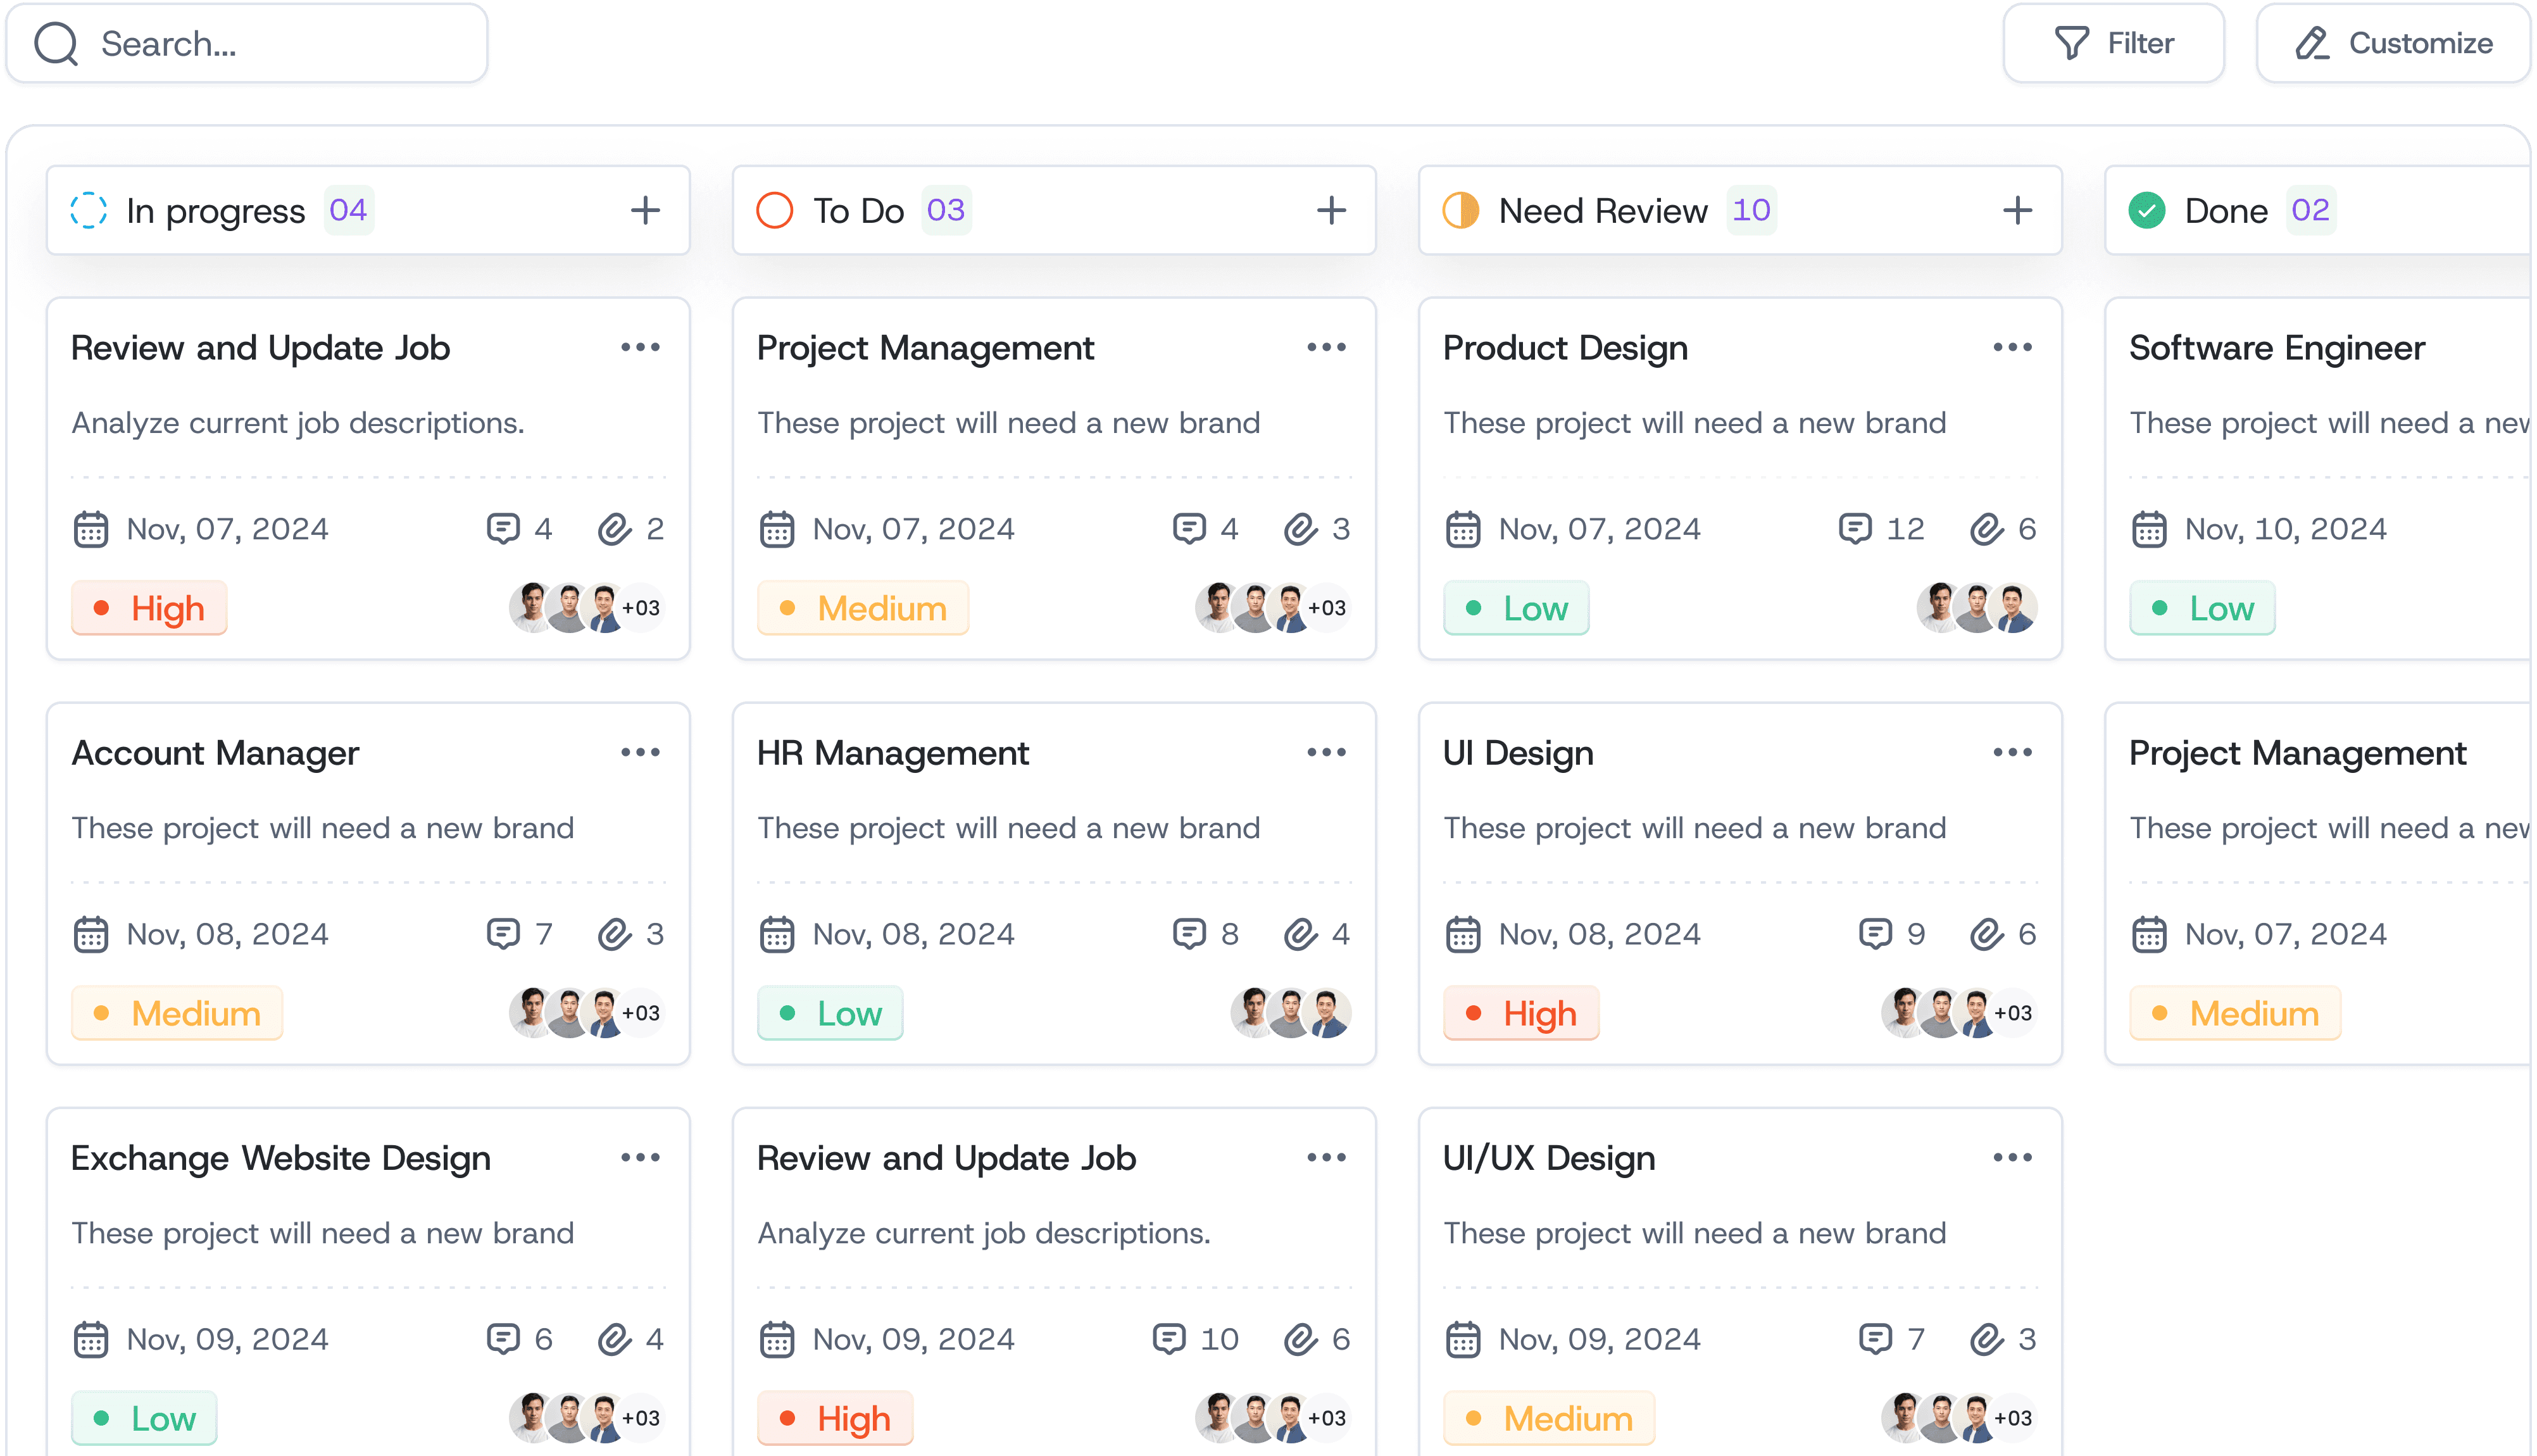
Task: Open the HR Management card title
Action: coord(893,753)
